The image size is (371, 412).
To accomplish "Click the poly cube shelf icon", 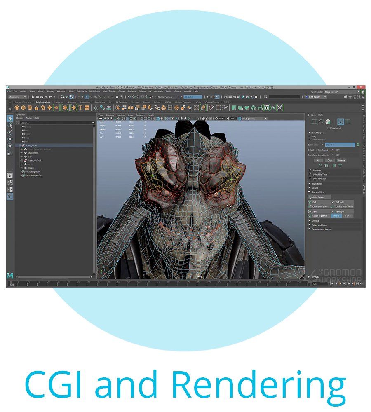I will (x=23, y=108).
